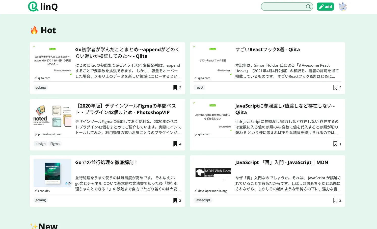
Task: Select the golang tag filter
Action: click(x=40, y=87)
